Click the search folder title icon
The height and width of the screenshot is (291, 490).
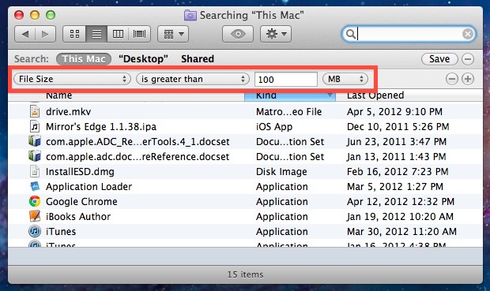pyautogui.click(x=190, y=15)
